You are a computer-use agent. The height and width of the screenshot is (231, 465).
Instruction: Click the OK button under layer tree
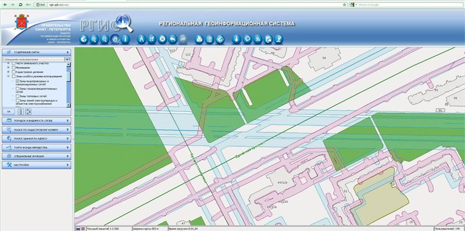click(9, 111)
